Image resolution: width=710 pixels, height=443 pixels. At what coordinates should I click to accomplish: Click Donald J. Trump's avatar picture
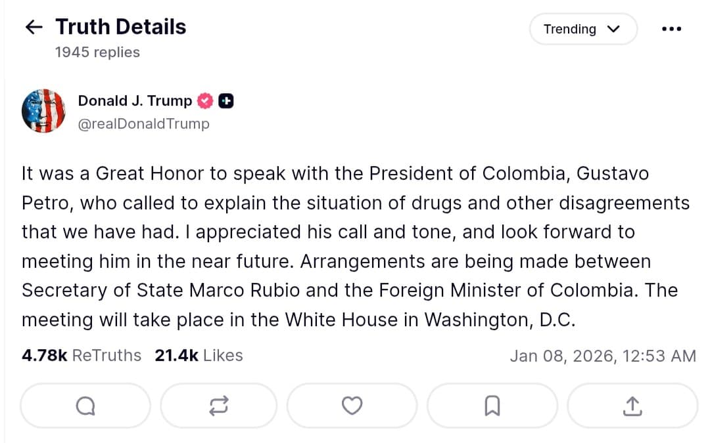43,110
